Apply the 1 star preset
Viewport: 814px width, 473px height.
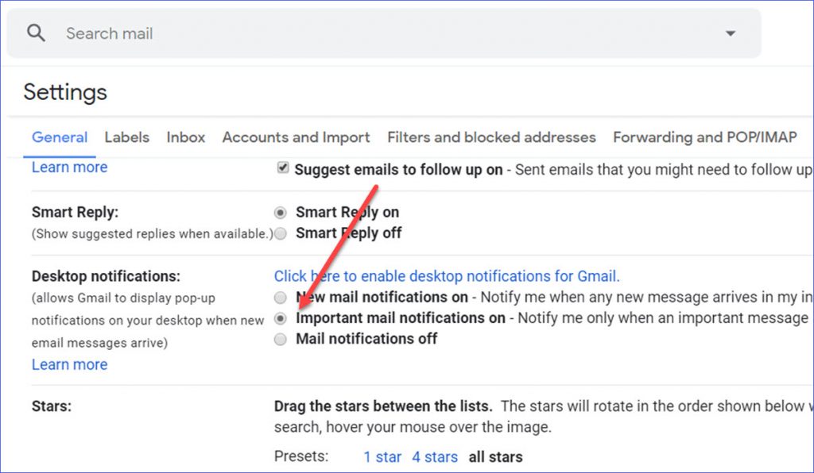coord(382,456)
